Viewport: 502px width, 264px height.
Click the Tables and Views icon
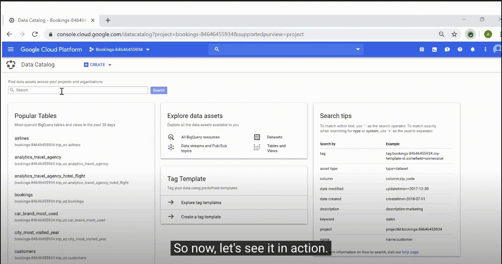pos(257,147)
